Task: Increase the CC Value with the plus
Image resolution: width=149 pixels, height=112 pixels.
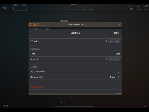Action: click(x=117, y=41)
